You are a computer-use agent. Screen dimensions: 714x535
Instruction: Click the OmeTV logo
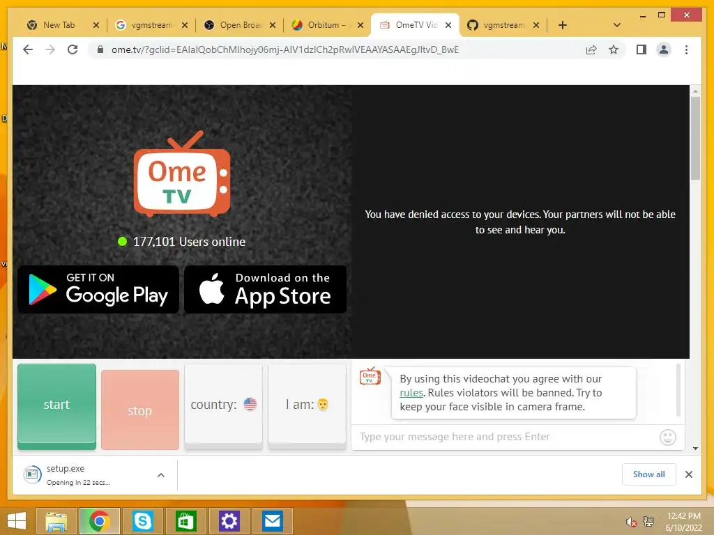click(182, 173)
